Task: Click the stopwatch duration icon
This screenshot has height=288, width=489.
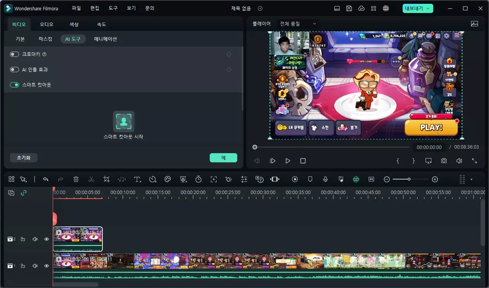Action: [198, 179]
